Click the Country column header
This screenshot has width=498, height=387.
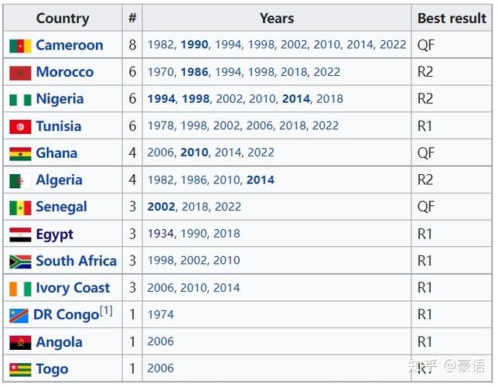[63, 18]
